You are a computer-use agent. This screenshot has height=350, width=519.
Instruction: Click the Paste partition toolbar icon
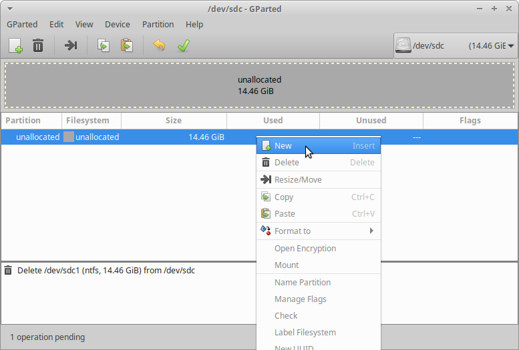pos(126,45)
